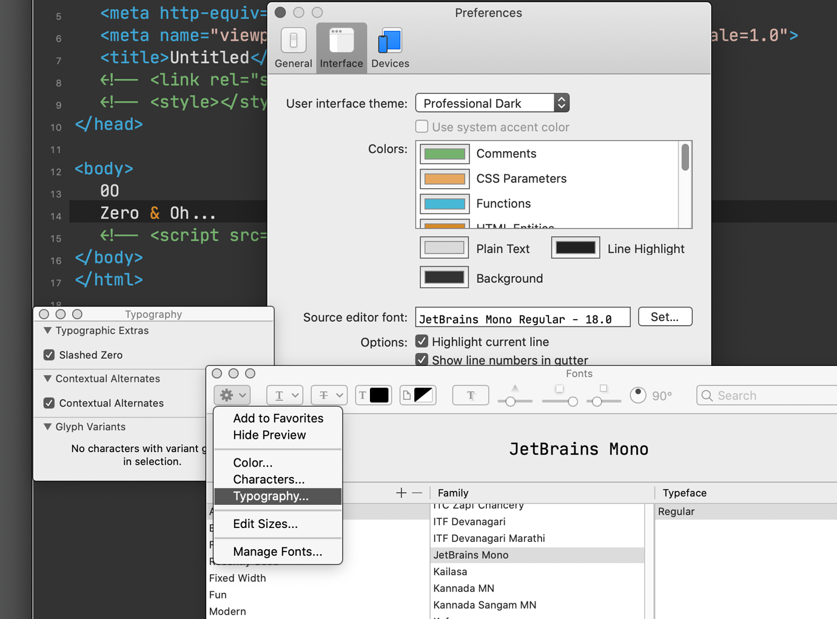Choose Edit Sizes... menu item

pos(278,524)
